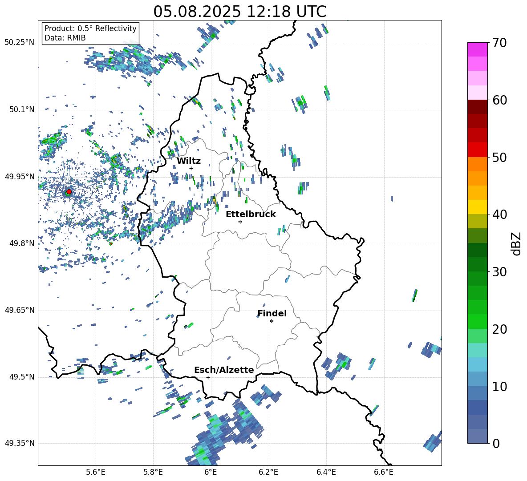Click the 20 value on colorbar

click(x=499, y=329)
